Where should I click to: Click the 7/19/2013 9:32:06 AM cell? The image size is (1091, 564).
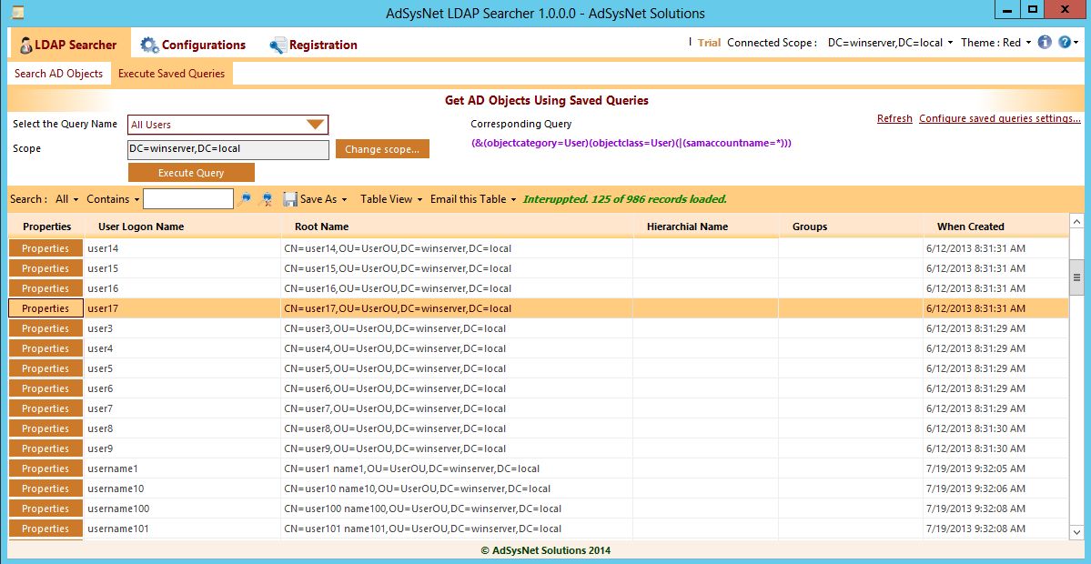(x=995, y=488)
